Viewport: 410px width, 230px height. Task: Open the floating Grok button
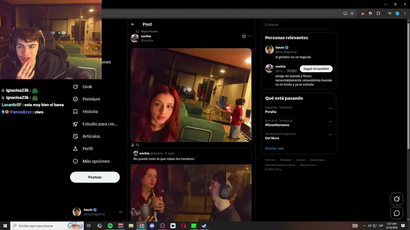397,199
